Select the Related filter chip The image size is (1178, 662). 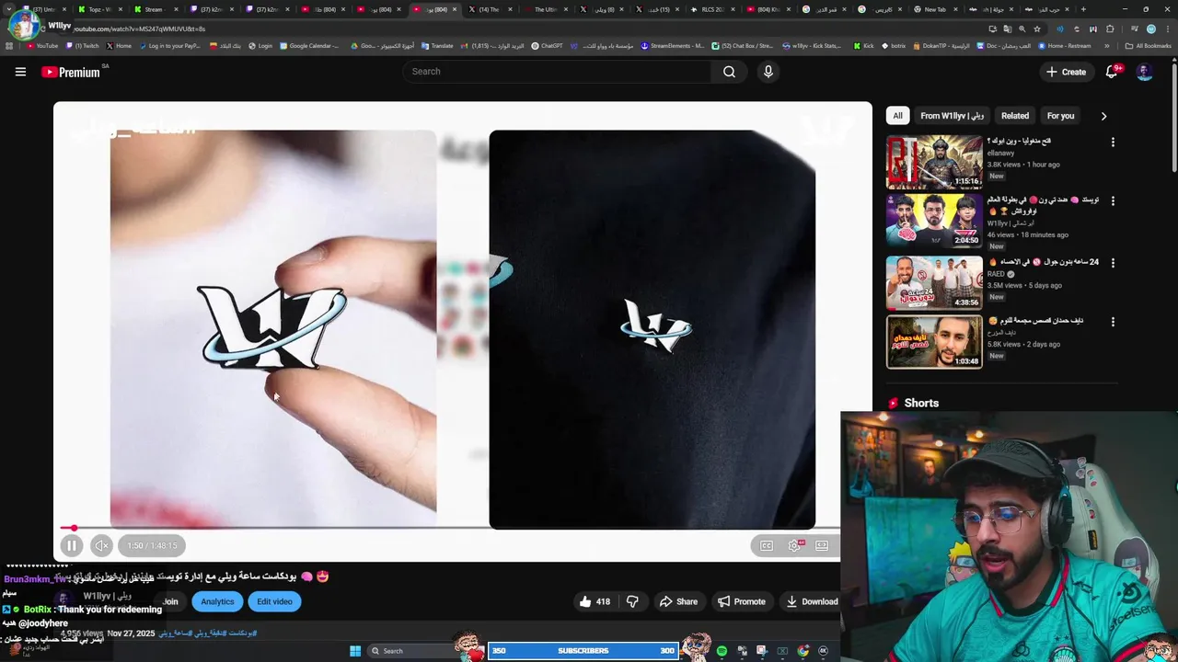pos(1015,116)
